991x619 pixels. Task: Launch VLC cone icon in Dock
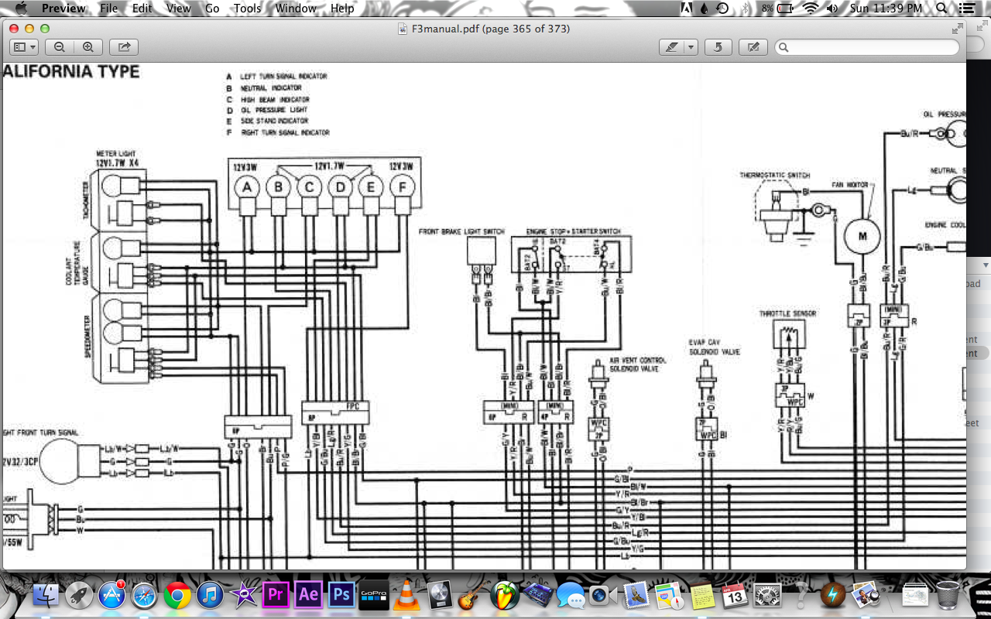click(x=406, y=594)
